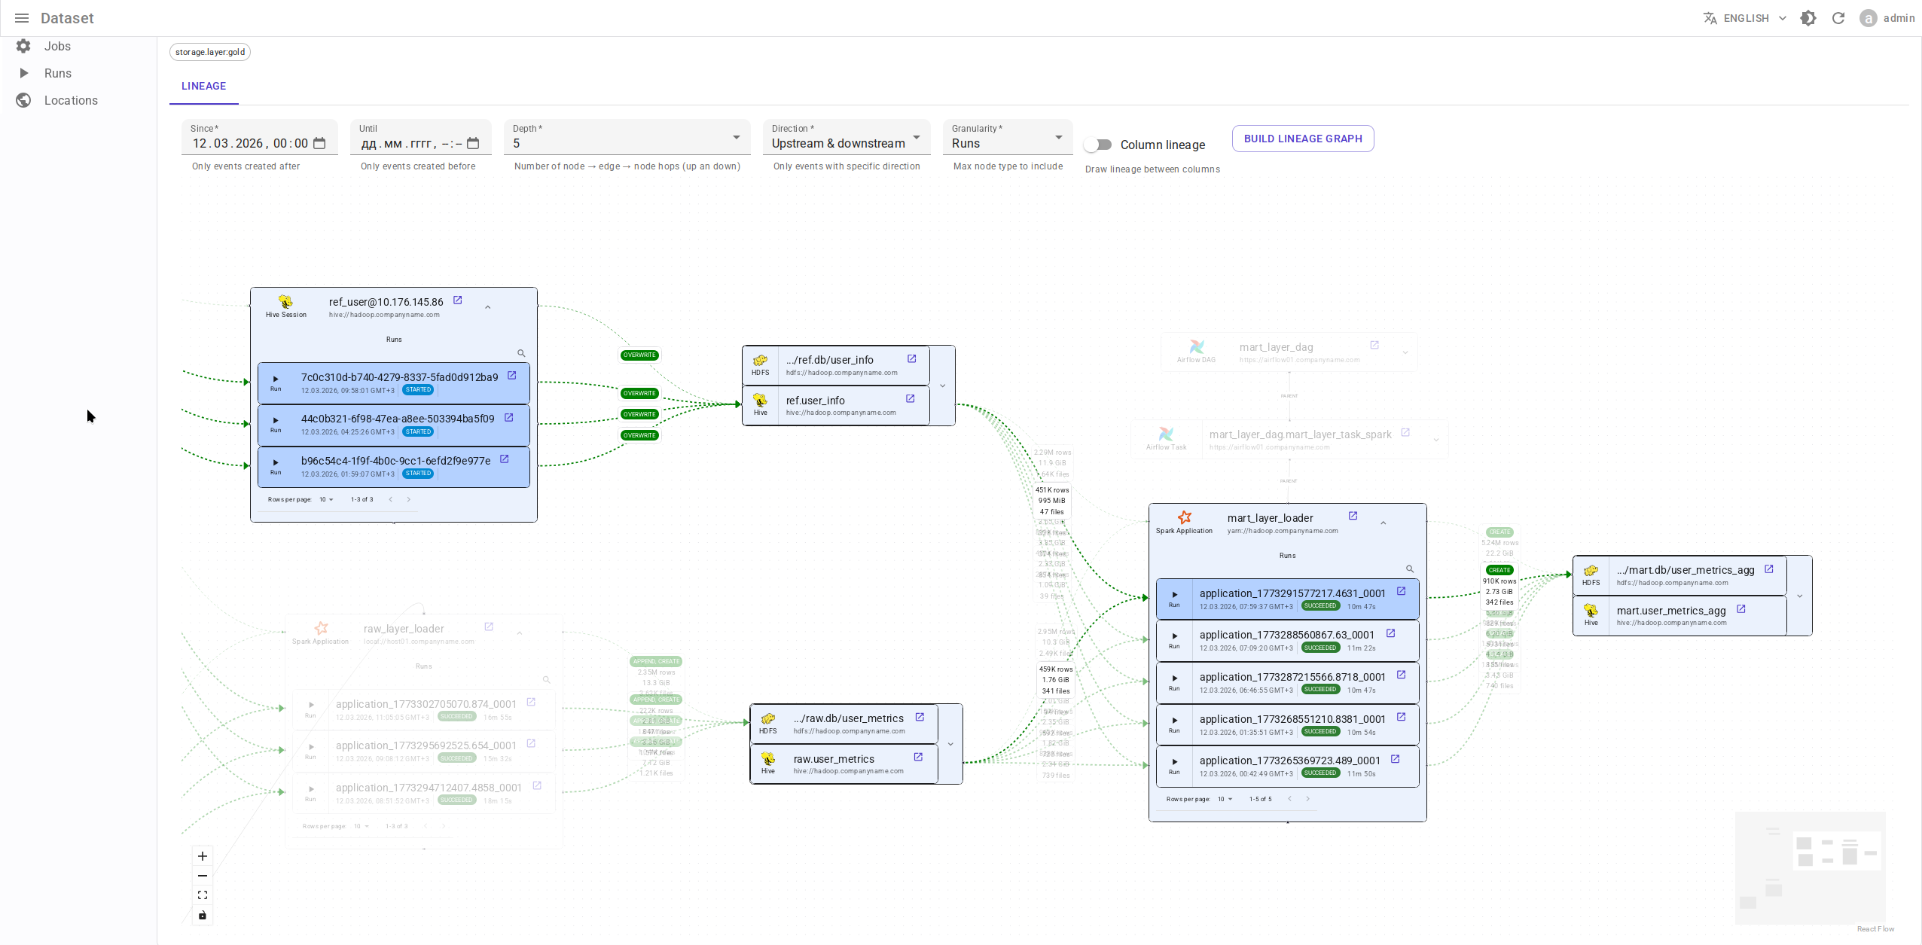Open ../raw.db/user_metrics HDFS link icon
Image resolution: width=1922 pixels, height=945 pixels.
click(920, 718)
